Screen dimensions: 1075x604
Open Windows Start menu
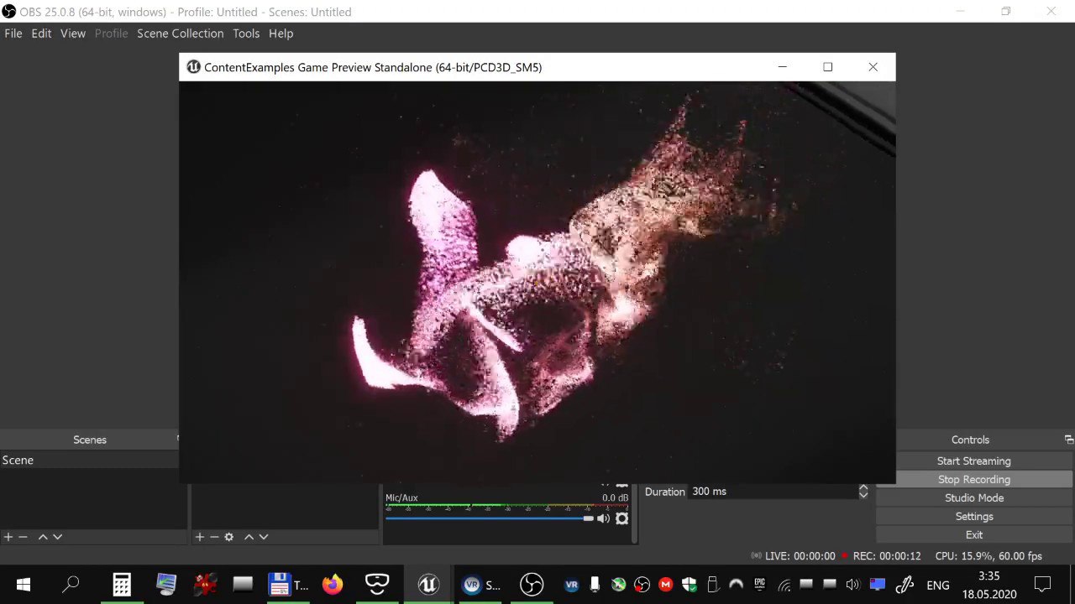click(23, 585)
